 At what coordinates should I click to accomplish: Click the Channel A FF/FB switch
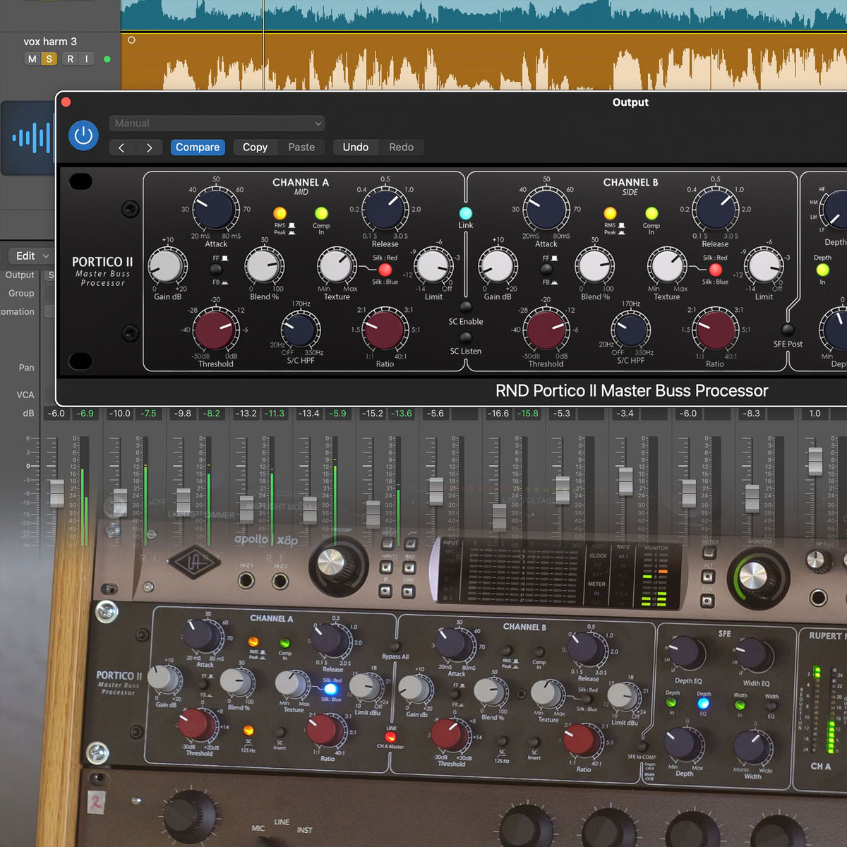point(216,270)
